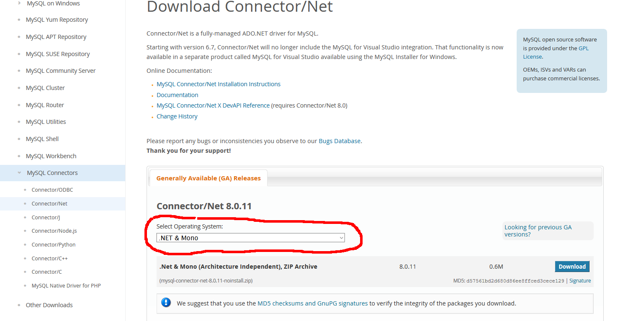The height and width of the screenshot is (321, 636).
Task: Open the Bugs Database link
Action: tap(340, 141)
